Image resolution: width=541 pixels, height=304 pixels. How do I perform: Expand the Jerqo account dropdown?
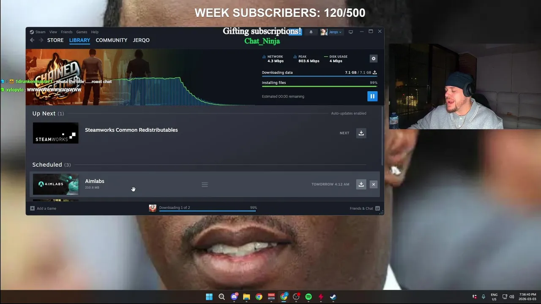(x=335, y=32)
